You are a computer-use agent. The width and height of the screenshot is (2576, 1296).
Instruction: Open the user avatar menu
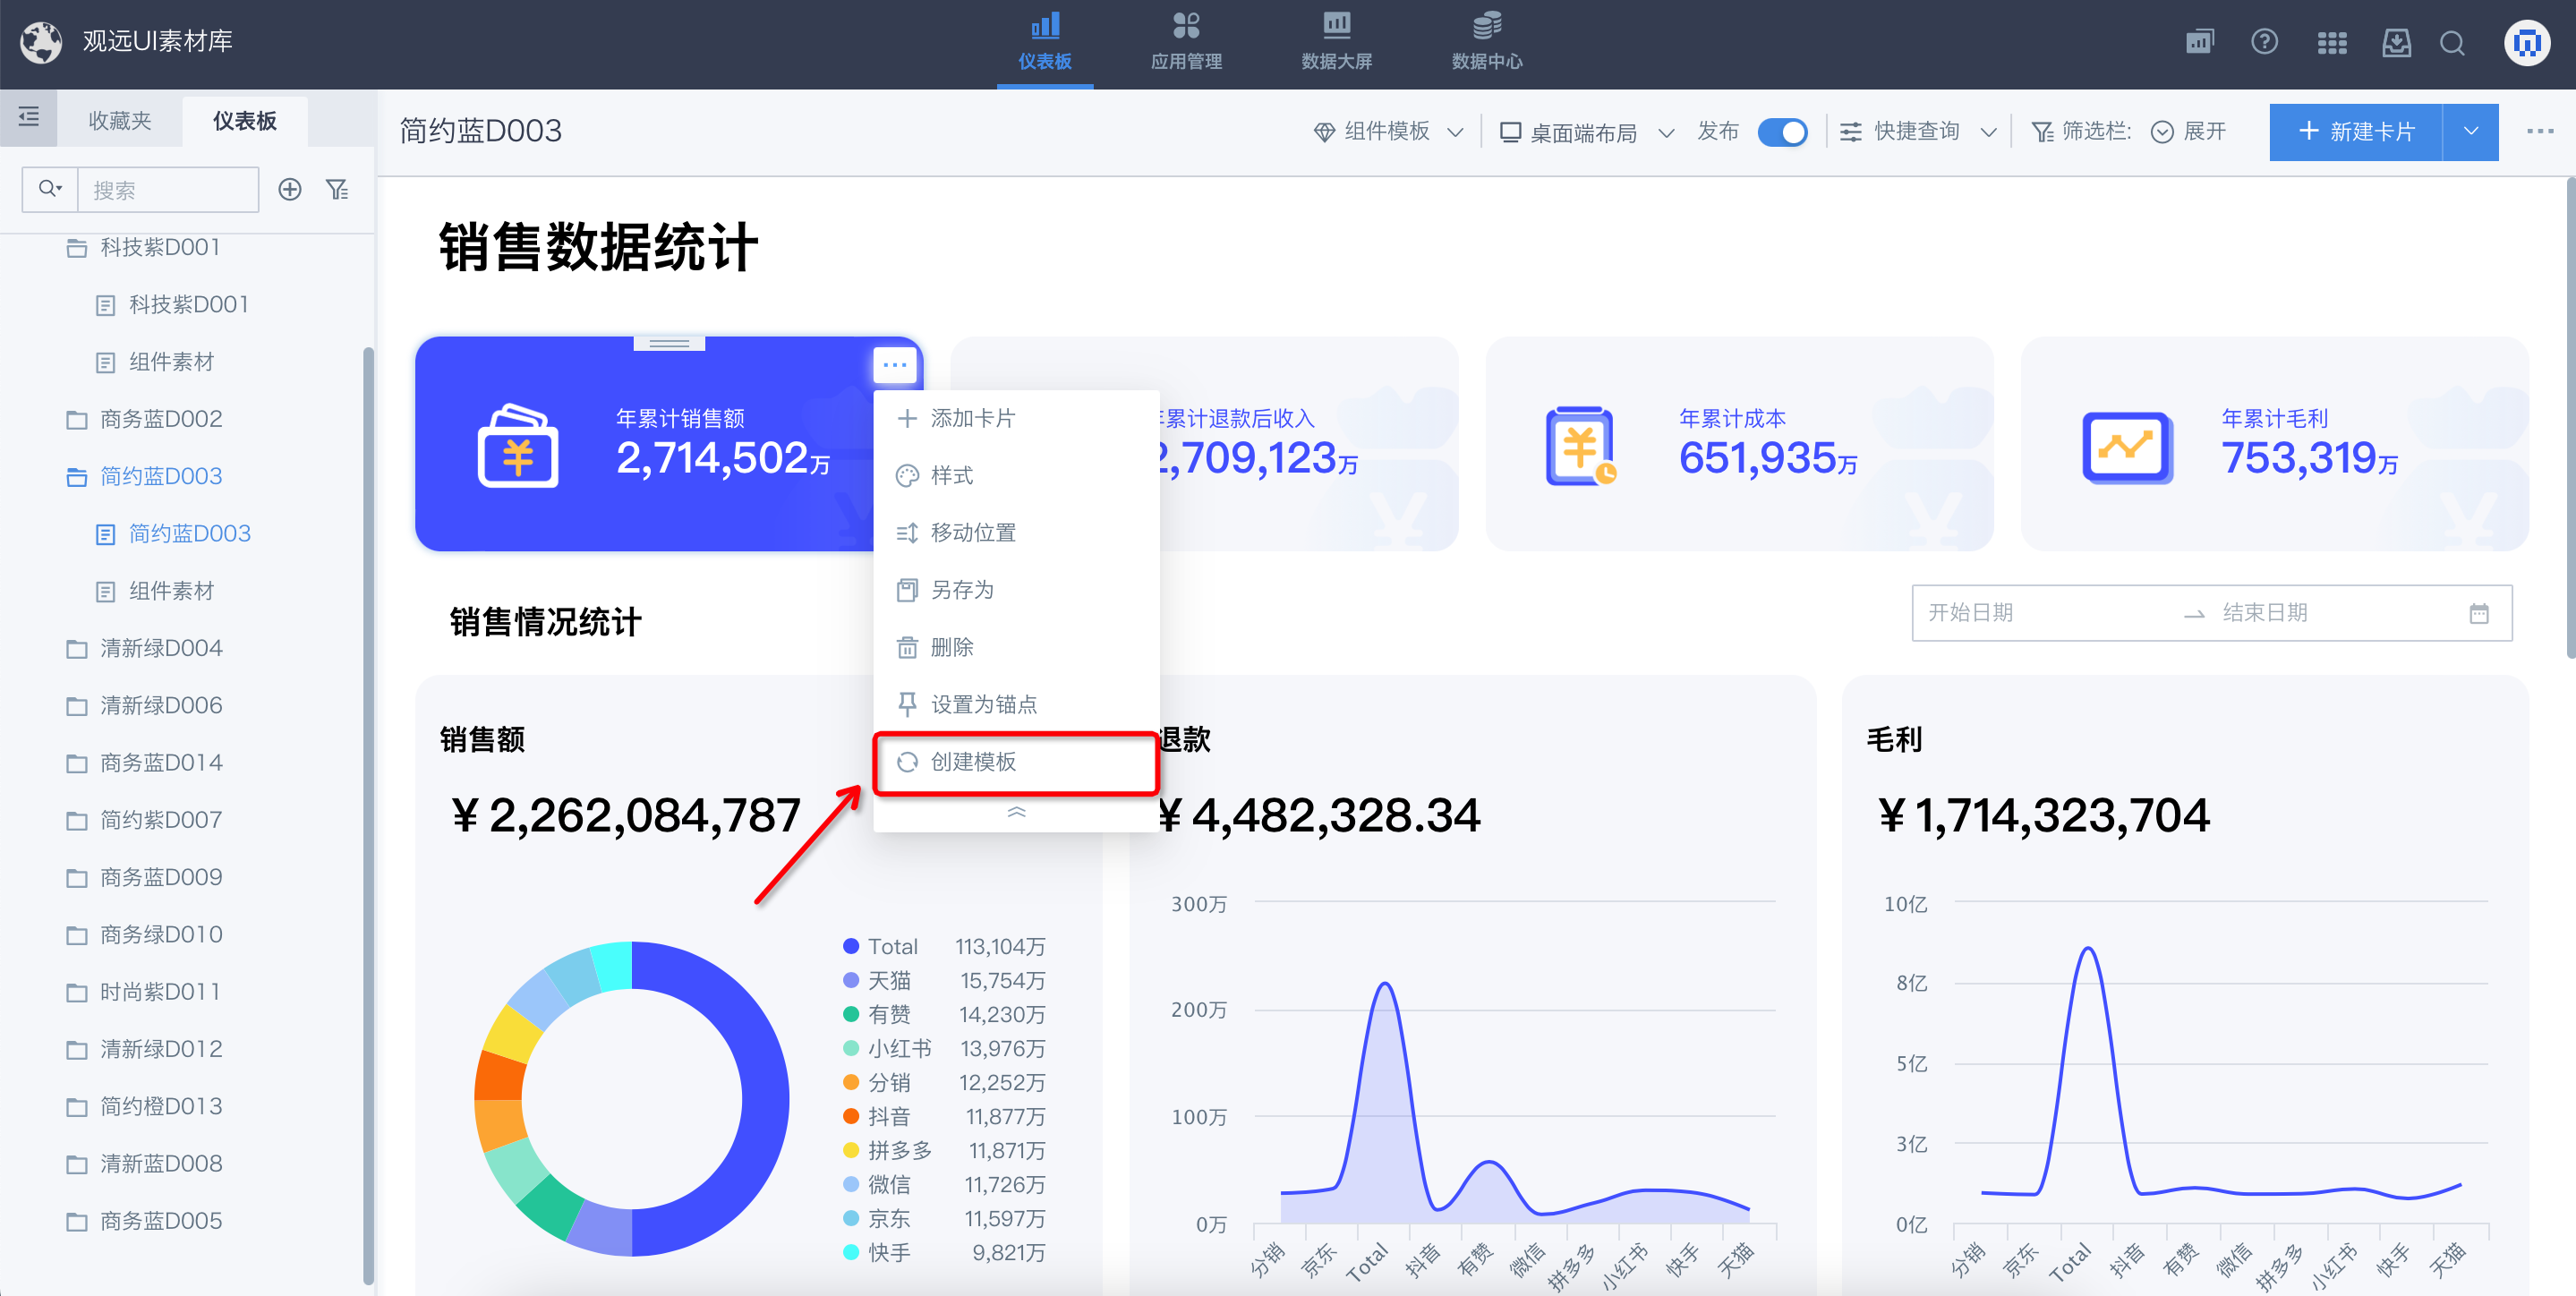pos(2527,43)
